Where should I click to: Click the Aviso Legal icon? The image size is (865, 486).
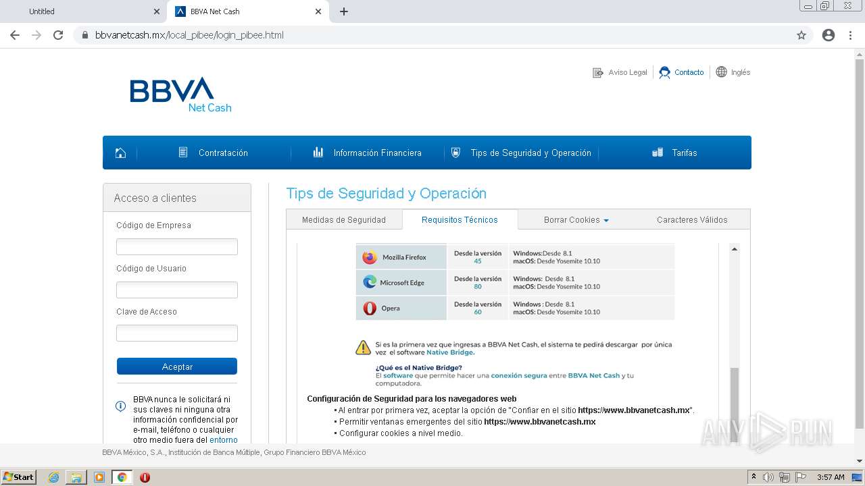(x=598, y=72)
